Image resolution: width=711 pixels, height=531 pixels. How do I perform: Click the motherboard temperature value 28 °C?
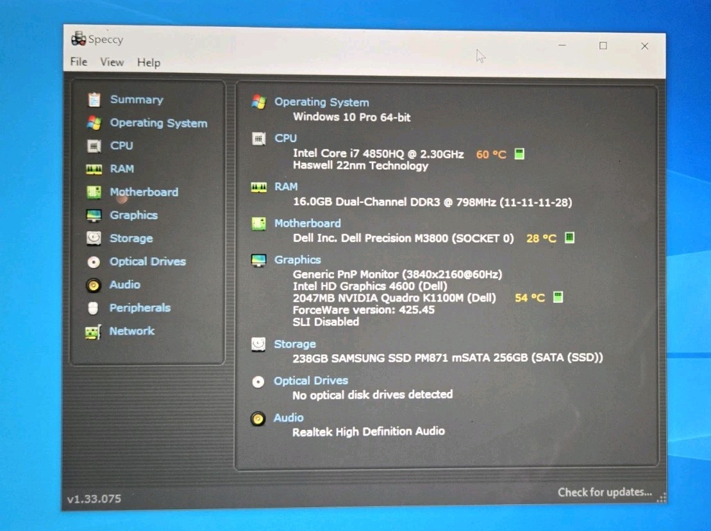coord(541,238)
